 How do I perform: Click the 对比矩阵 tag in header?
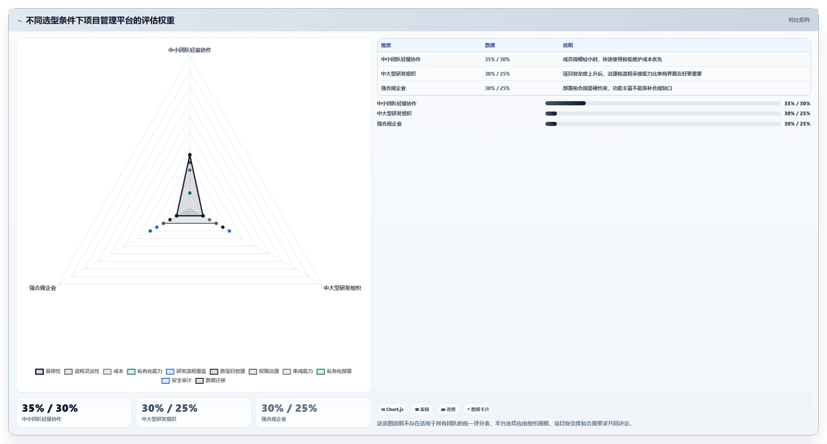(x=799, y=20)
